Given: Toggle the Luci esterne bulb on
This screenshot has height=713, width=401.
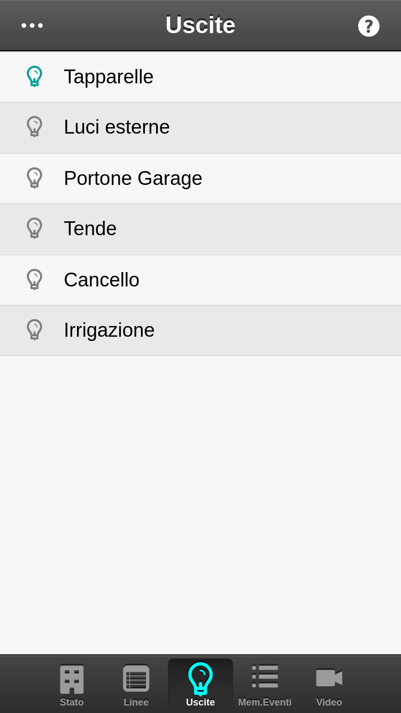Looking at the screenshot, I should [34, 127].
